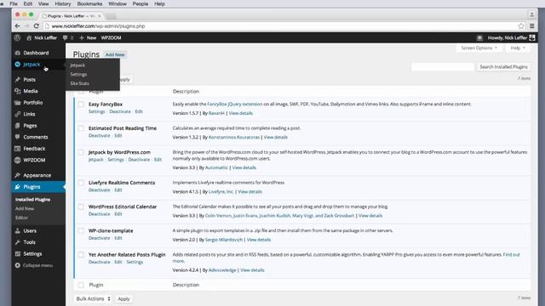Open the Find out more link for YARPP

(511, 255)
